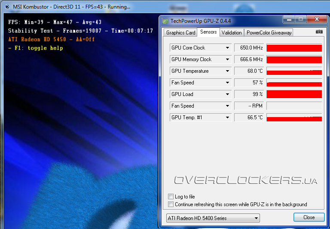Click the Close button in GPU-Z
Image resolution: width=330 pixels, height=229 pixels.
(309, 217)
